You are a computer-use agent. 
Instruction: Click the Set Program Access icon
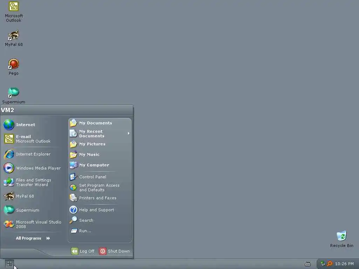point(73,188)
